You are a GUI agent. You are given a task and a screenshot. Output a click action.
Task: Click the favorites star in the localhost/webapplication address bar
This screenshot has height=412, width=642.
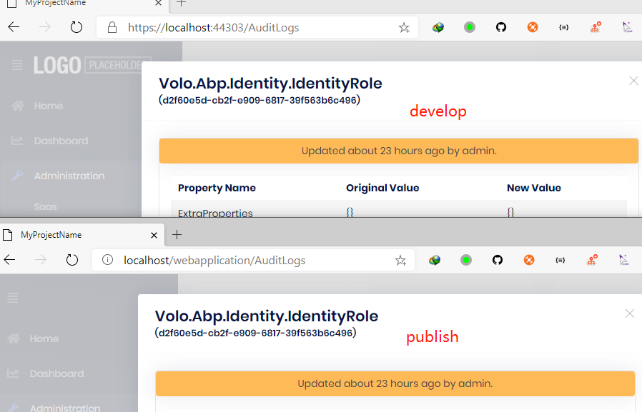click(400, 261)
